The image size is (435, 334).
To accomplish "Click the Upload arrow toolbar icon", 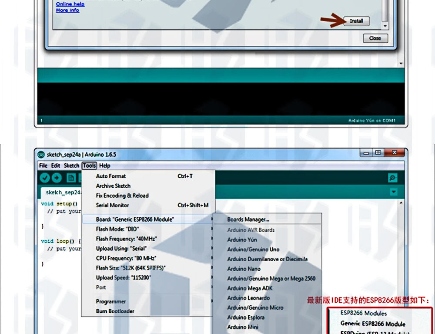I will [x=57, y=178].
